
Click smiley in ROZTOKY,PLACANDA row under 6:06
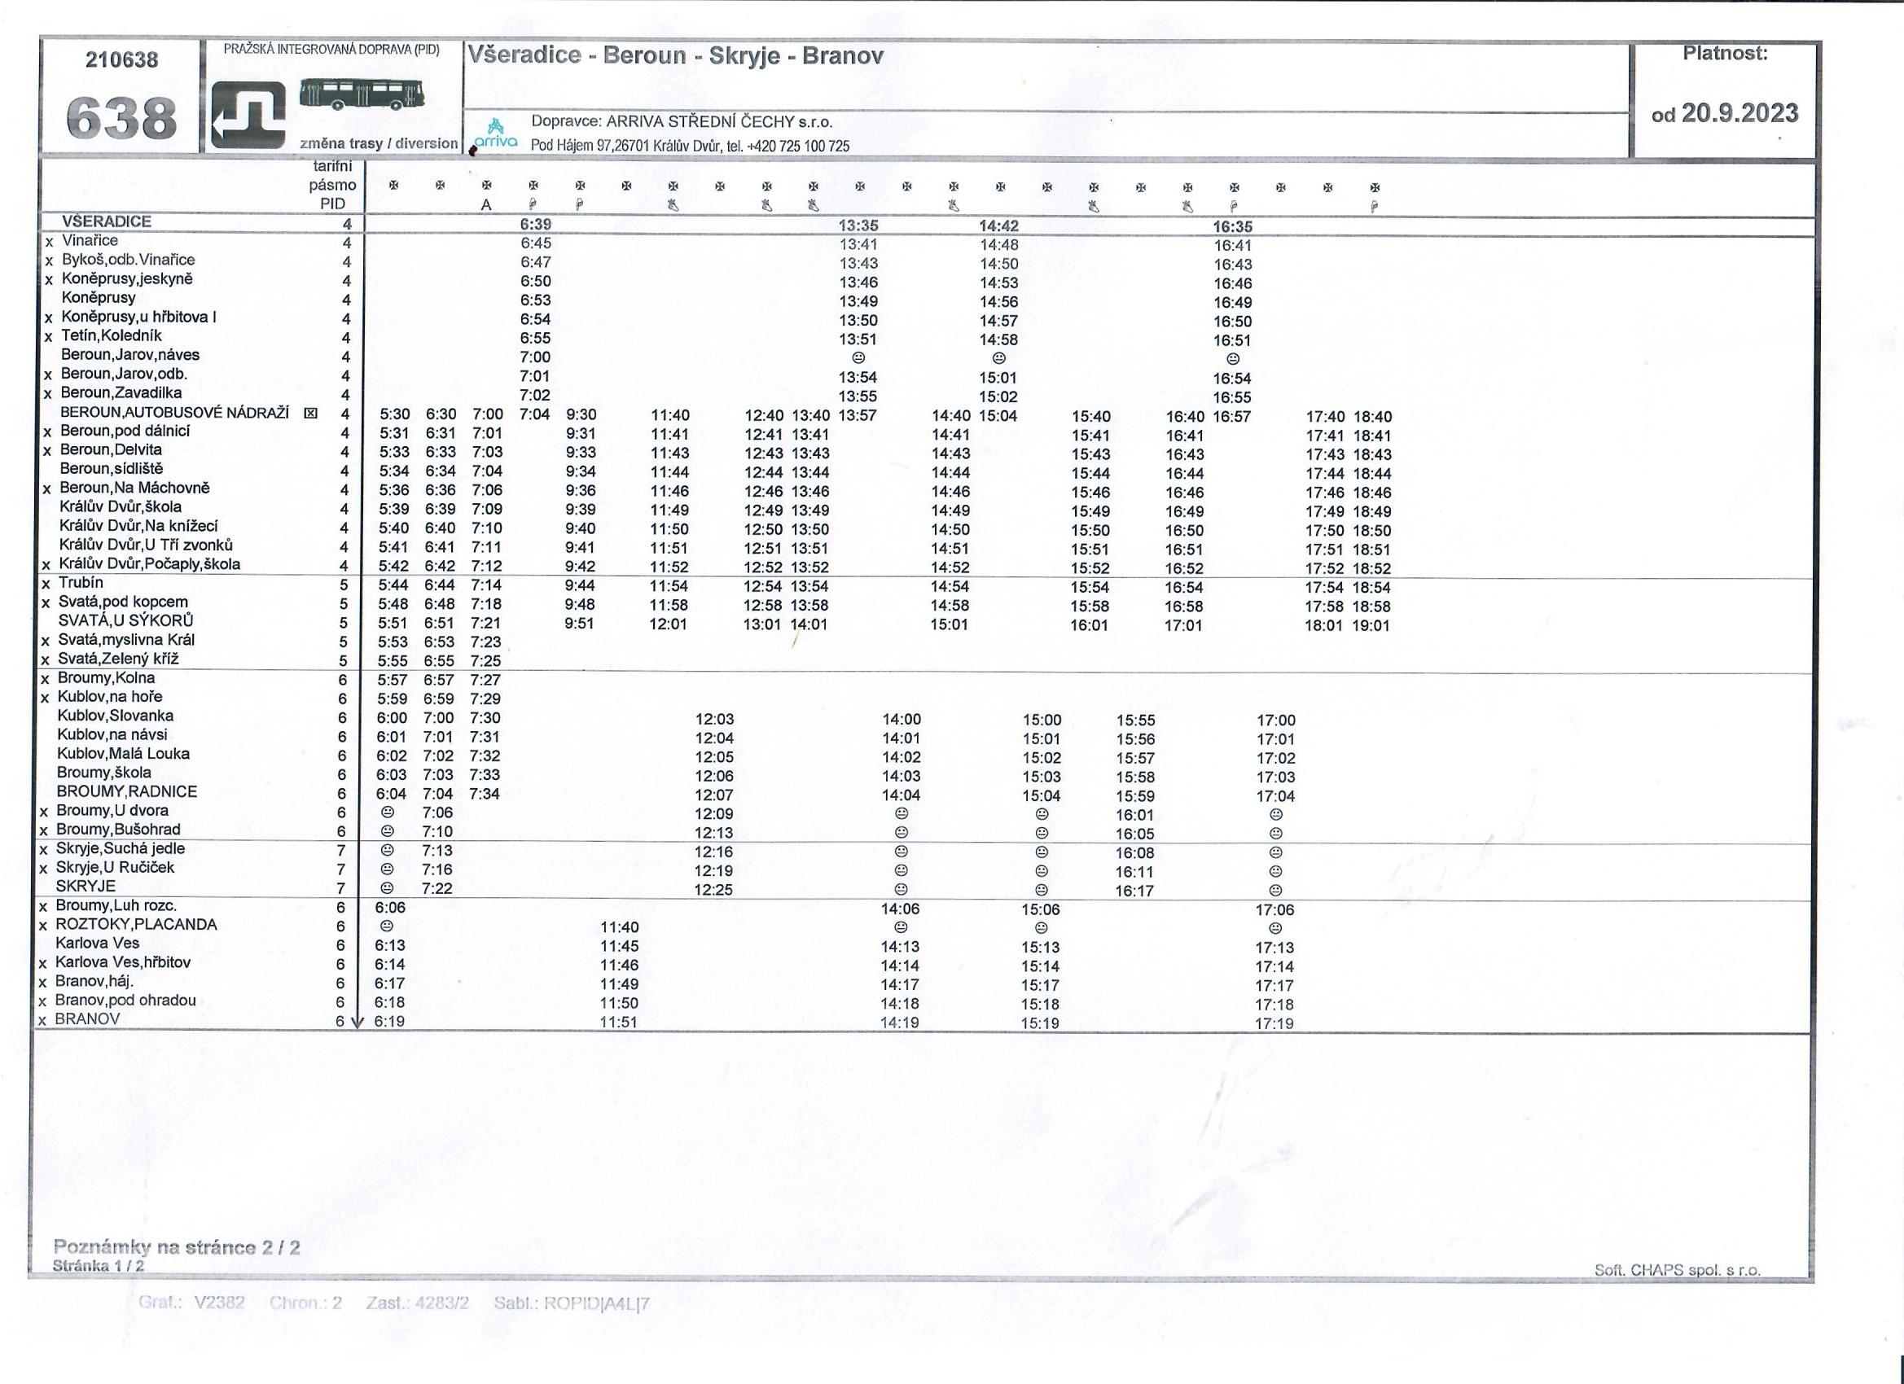(386, 926)
